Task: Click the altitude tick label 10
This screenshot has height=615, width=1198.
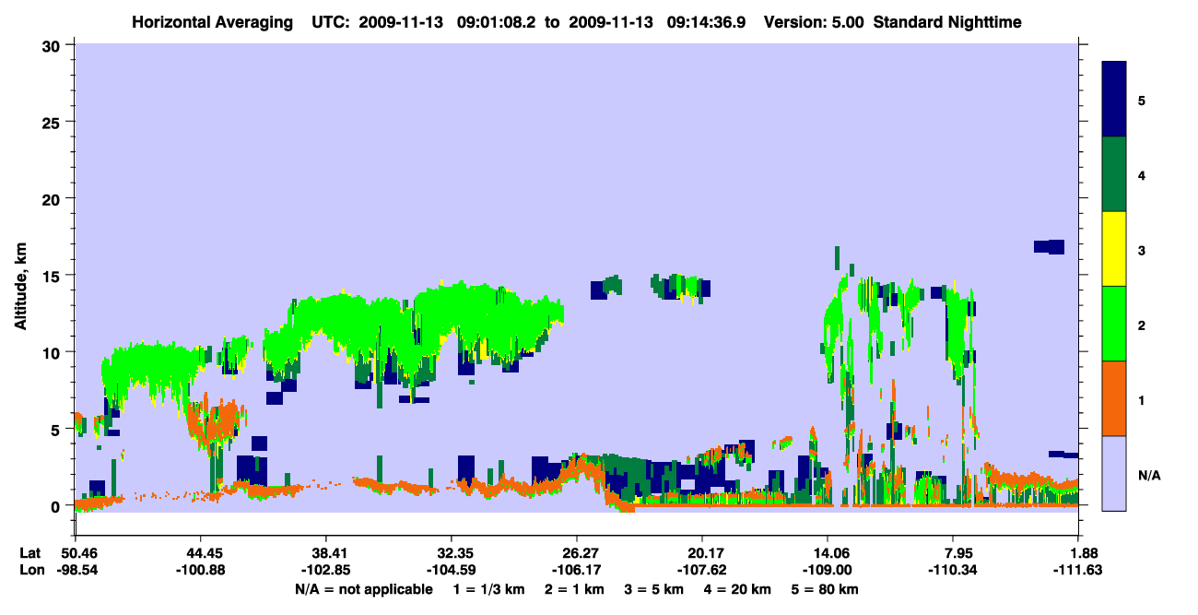Action: tap(53, 352)
